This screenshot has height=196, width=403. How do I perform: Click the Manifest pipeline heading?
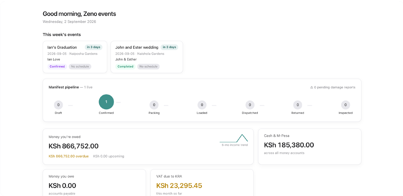[64, 87]
